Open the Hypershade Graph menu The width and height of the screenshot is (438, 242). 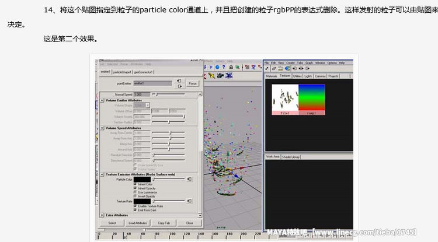point(309,63)
